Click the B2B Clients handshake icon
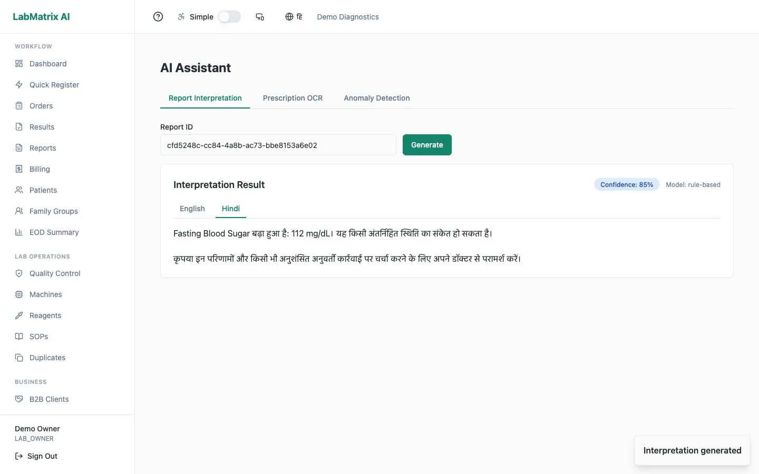759x474 pixels. [x=19, y=399]
